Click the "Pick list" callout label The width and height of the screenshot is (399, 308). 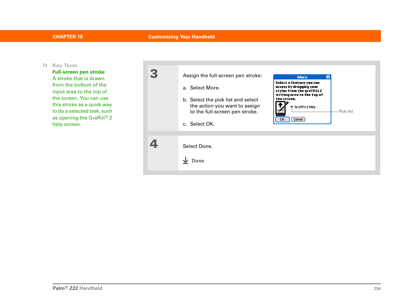pyautogui.click(x=346, y=111)
